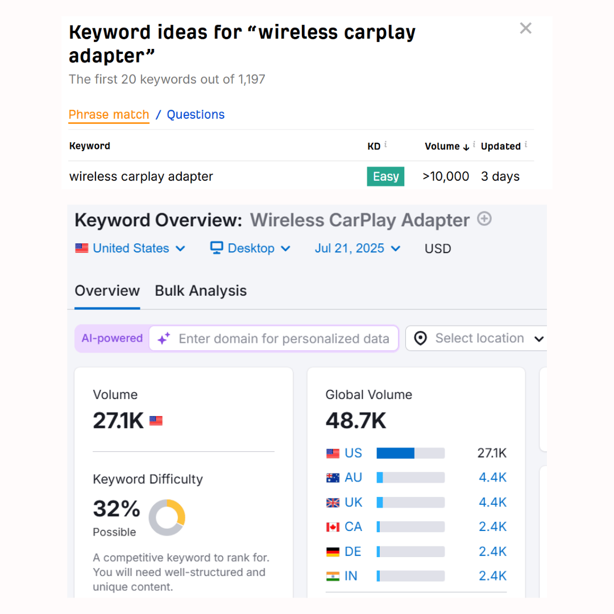Image resolution: width=614 pixels, height=614 pixels.
Task: Click the Volume info icon
Action: 474,144
